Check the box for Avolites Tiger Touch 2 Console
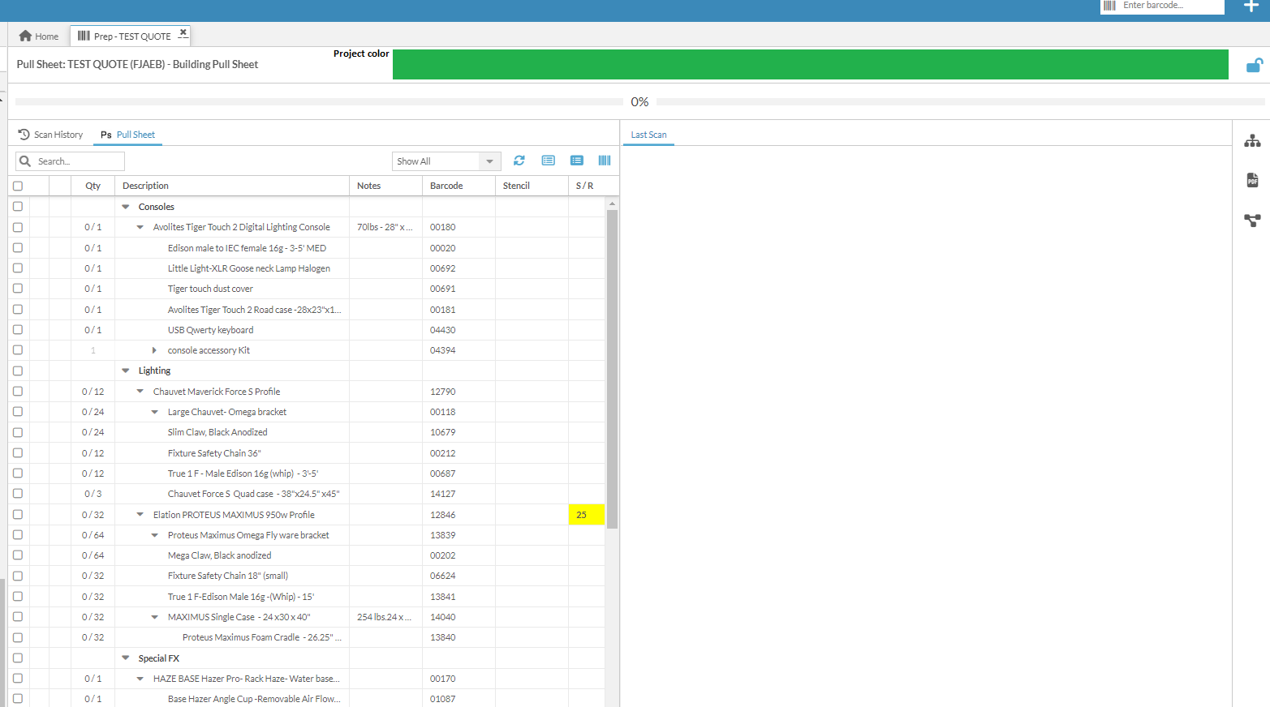The image size is (1270, 707). (x=18, y=227)
